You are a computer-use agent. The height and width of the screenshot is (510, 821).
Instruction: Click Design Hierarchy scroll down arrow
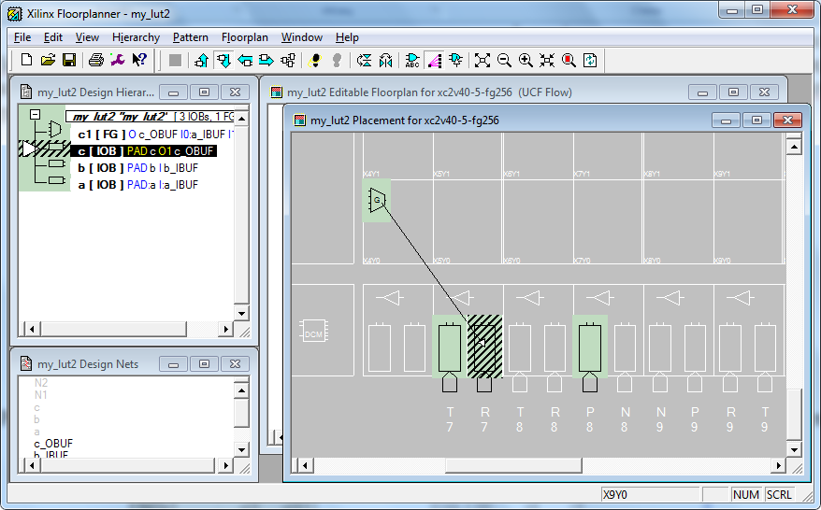pos(241,313)
